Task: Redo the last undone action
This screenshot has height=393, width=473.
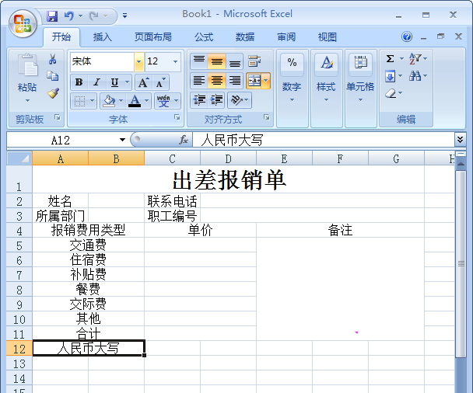Action: click(94, 16)
